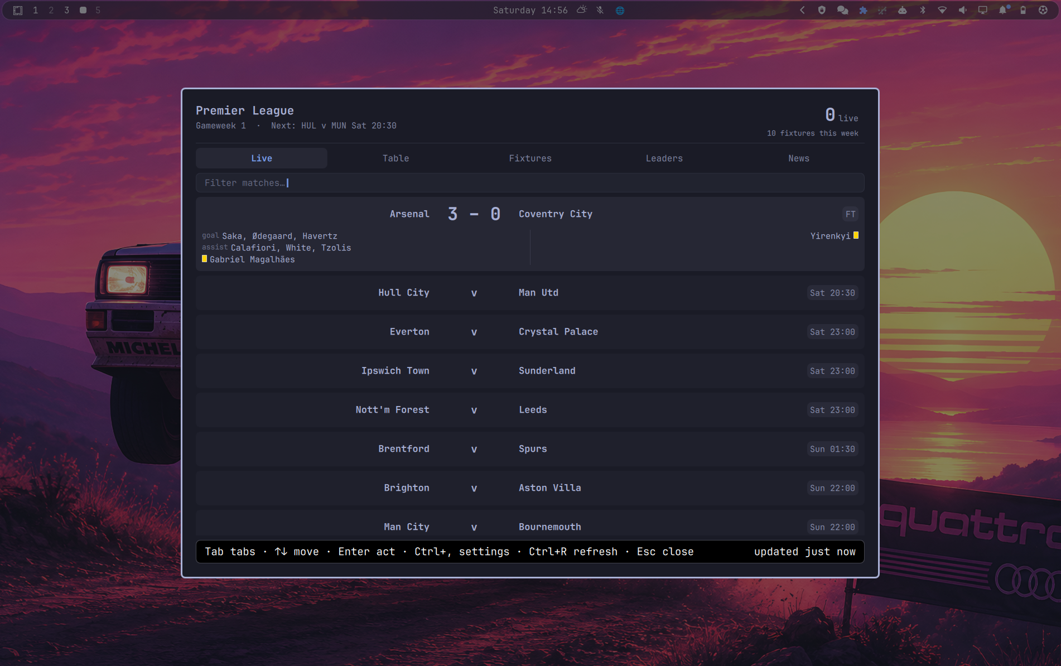This screenshot has height=666, width=1061.
Task: Open Bluetooth settings icon
Action: click(x=923, y=10)
